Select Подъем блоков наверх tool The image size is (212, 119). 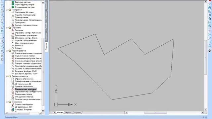25,56
